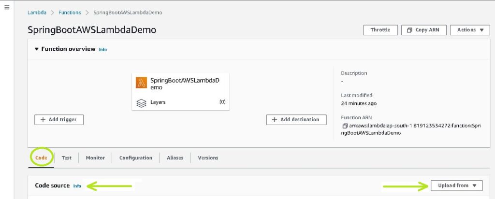Open Info link next to Function overview
Viewport: 495px width, 199px height.
(x=103, y=50)
